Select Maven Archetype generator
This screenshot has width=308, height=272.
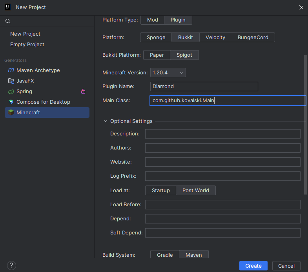[x=47, y=70]
